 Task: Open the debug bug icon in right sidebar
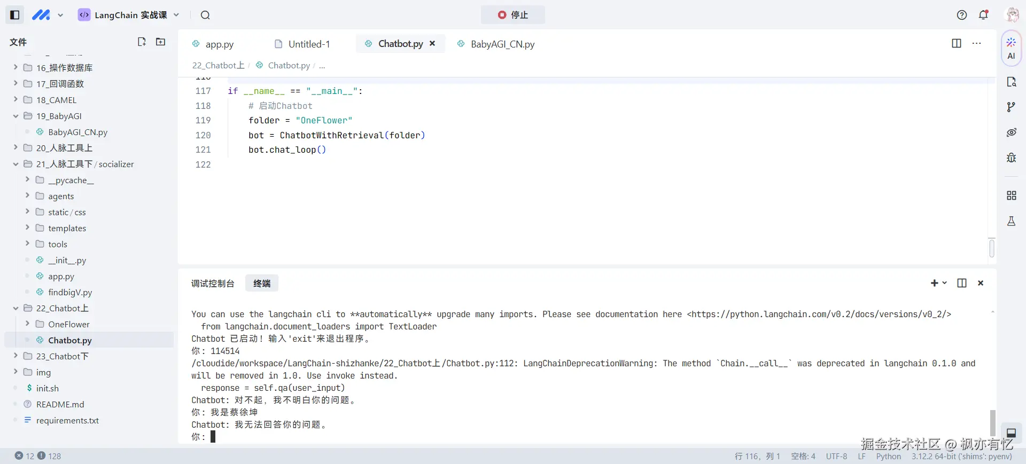(1011, 158)
